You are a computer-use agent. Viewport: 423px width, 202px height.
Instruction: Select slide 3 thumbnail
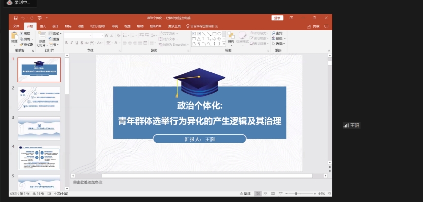point(39,128)
